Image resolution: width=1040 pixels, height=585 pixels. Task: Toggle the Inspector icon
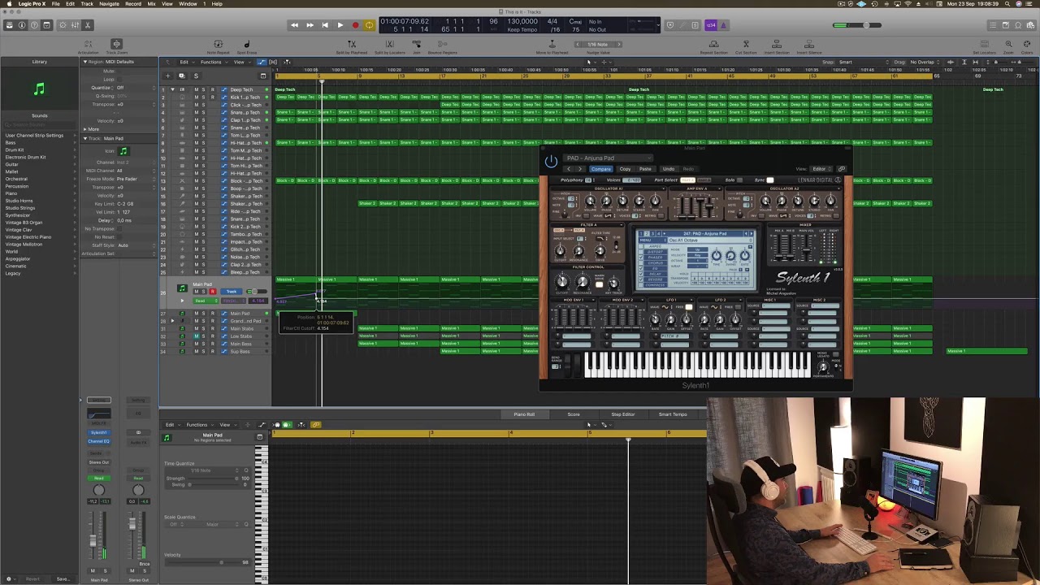click(22, 25)
